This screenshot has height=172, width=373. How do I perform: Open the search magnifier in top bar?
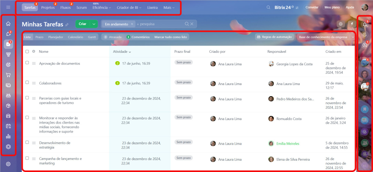(268, 8)
